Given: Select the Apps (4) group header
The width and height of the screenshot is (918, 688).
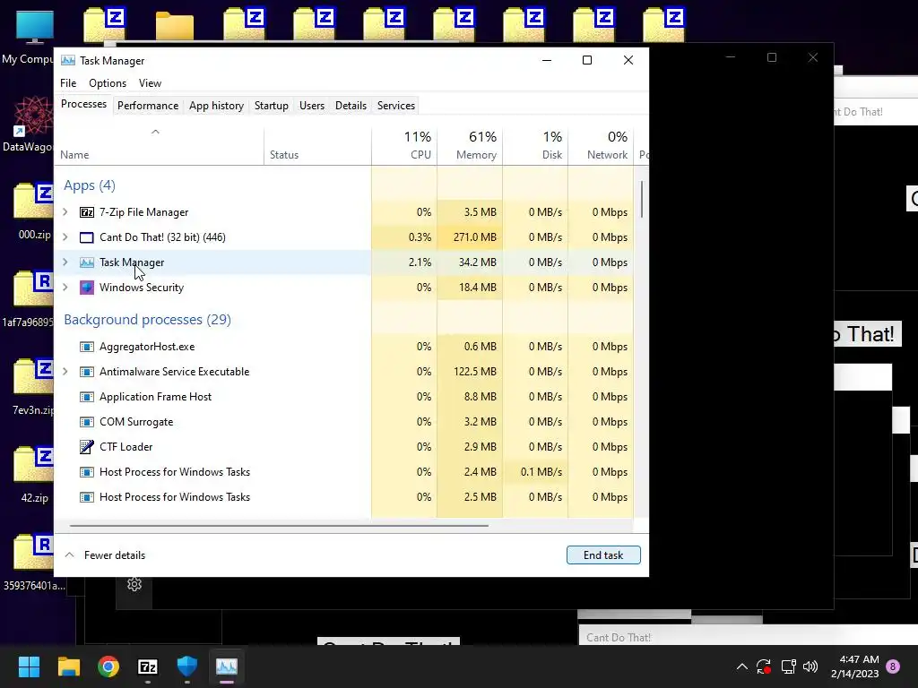Looking at the screenshot, I should [x=90, y=185].
